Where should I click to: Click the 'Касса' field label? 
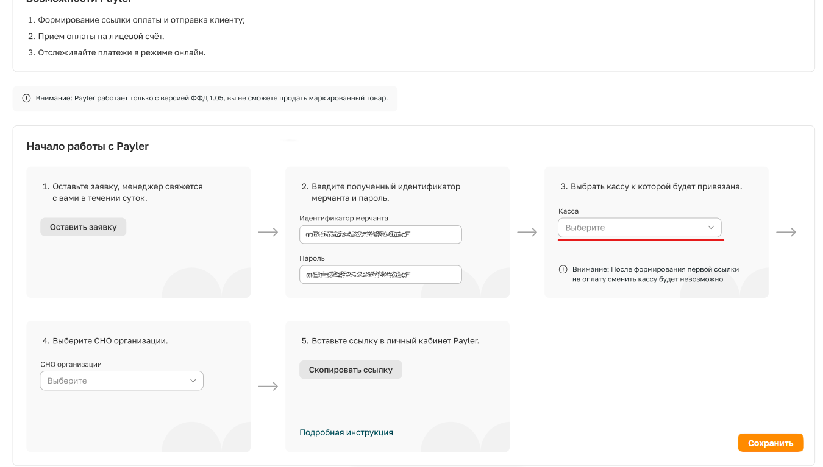click(x=568, y=211)
